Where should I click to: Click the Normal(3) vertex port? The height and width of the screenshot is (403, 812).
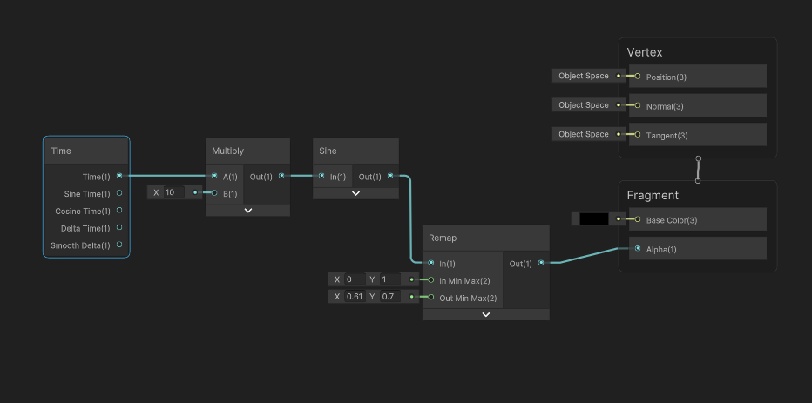click(638, 105)
